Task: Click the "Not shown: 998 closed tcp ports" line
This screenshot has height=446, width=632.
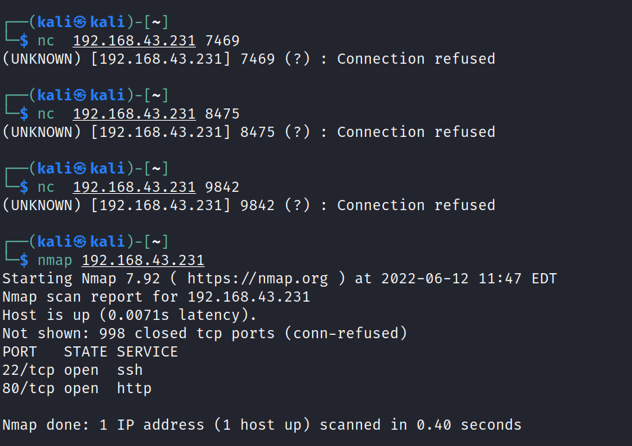Action: 204,333
